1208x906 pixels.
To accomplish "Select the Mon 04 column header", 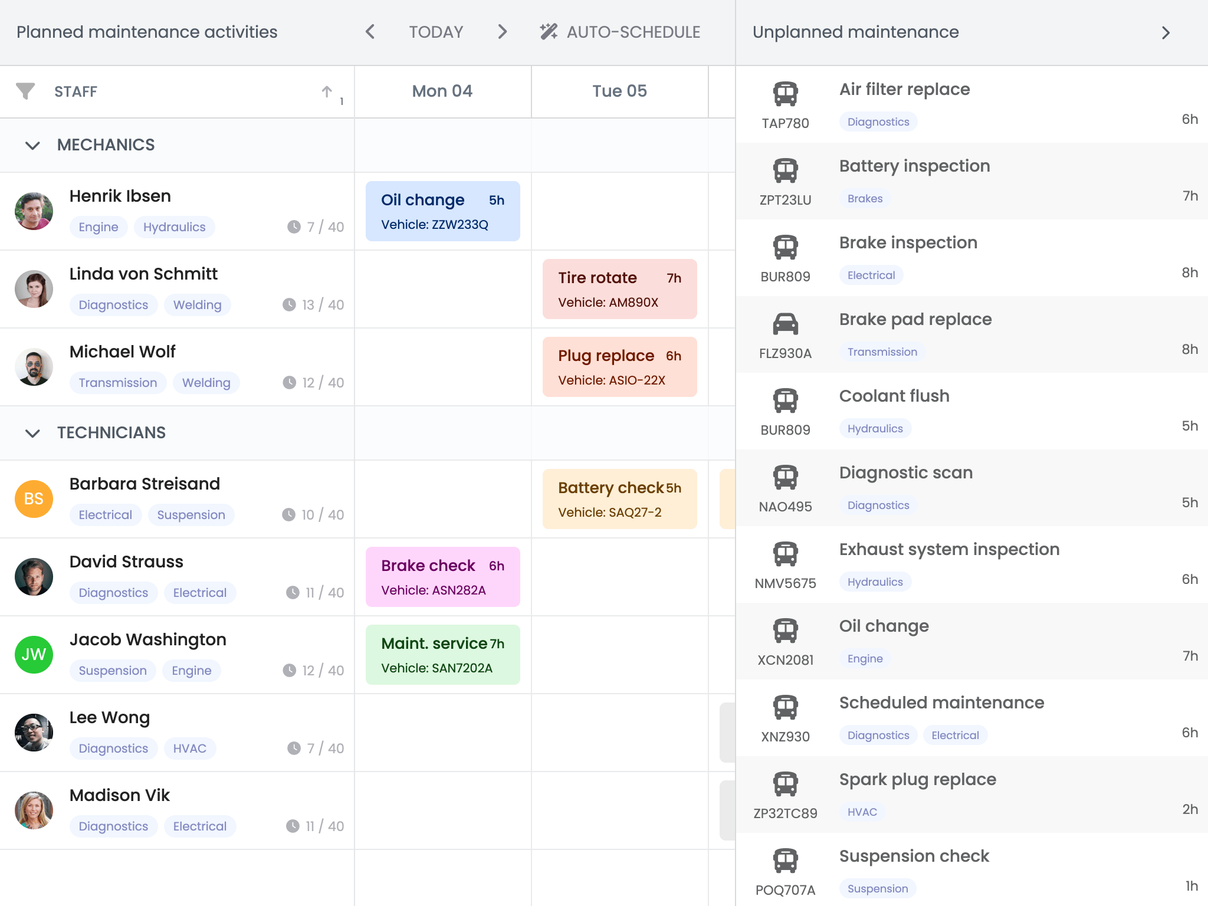I will pos(442,91).
